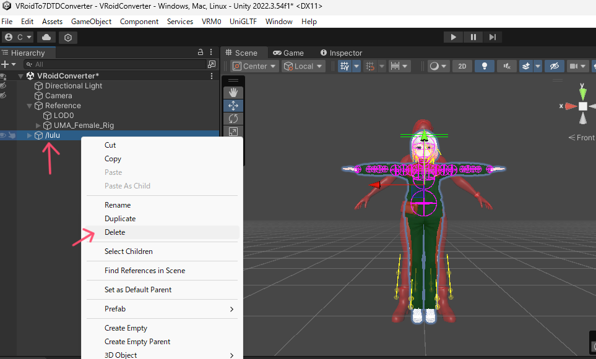Click the Step frame button
Viewport: 596px width, 359px height.
click(493, 37)
